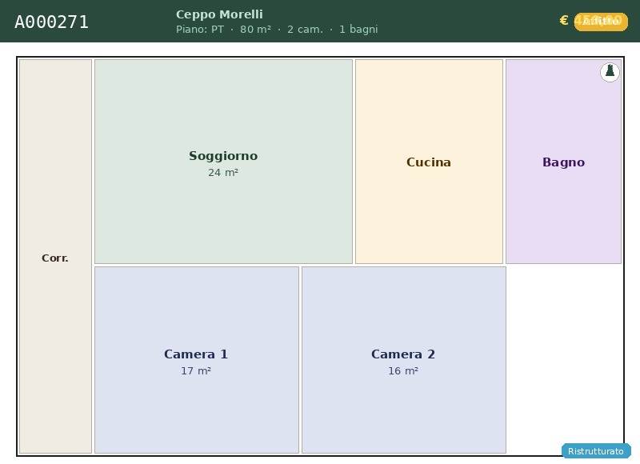Screen dimensions: 640x464
Task: Click the 16 m² area under Camera 2
Action: (x=403, y=371)
